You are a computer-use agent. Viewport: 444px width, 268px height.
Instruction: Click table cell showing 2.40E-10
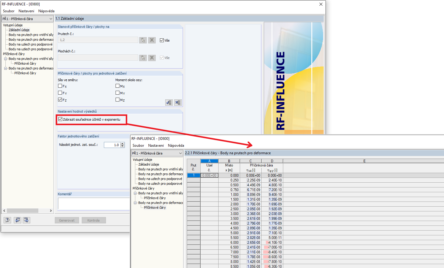(x=272, y=180)
